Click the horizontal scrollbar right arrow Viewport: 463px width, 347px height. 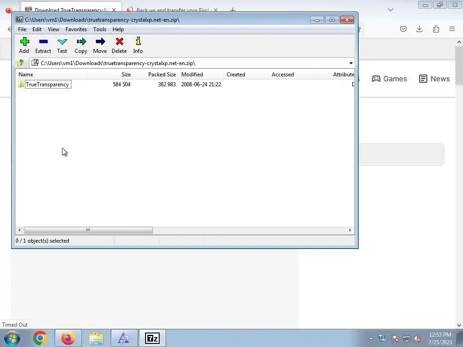pos(350,230)
